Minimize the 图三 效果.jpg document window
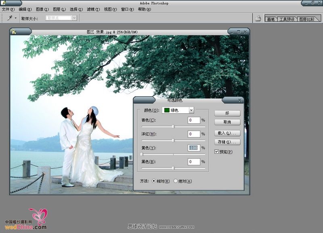Viewport: 323px width, 233px height. click(x=232, y=32)
